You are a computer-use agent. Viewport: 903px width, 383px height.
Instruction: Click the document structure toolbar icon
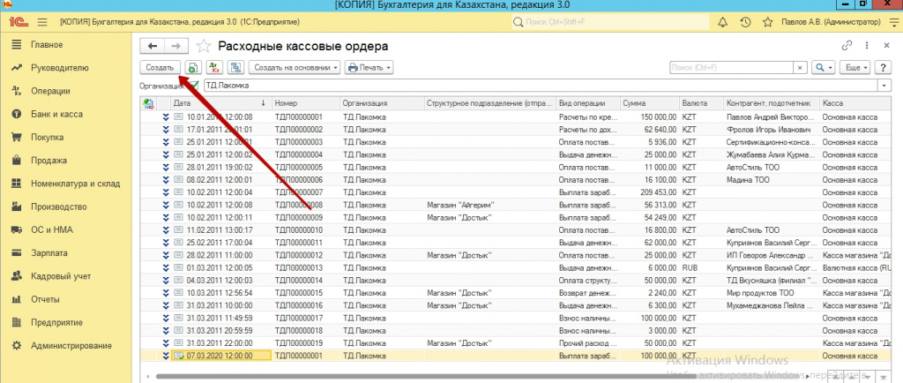pos(235,67)
